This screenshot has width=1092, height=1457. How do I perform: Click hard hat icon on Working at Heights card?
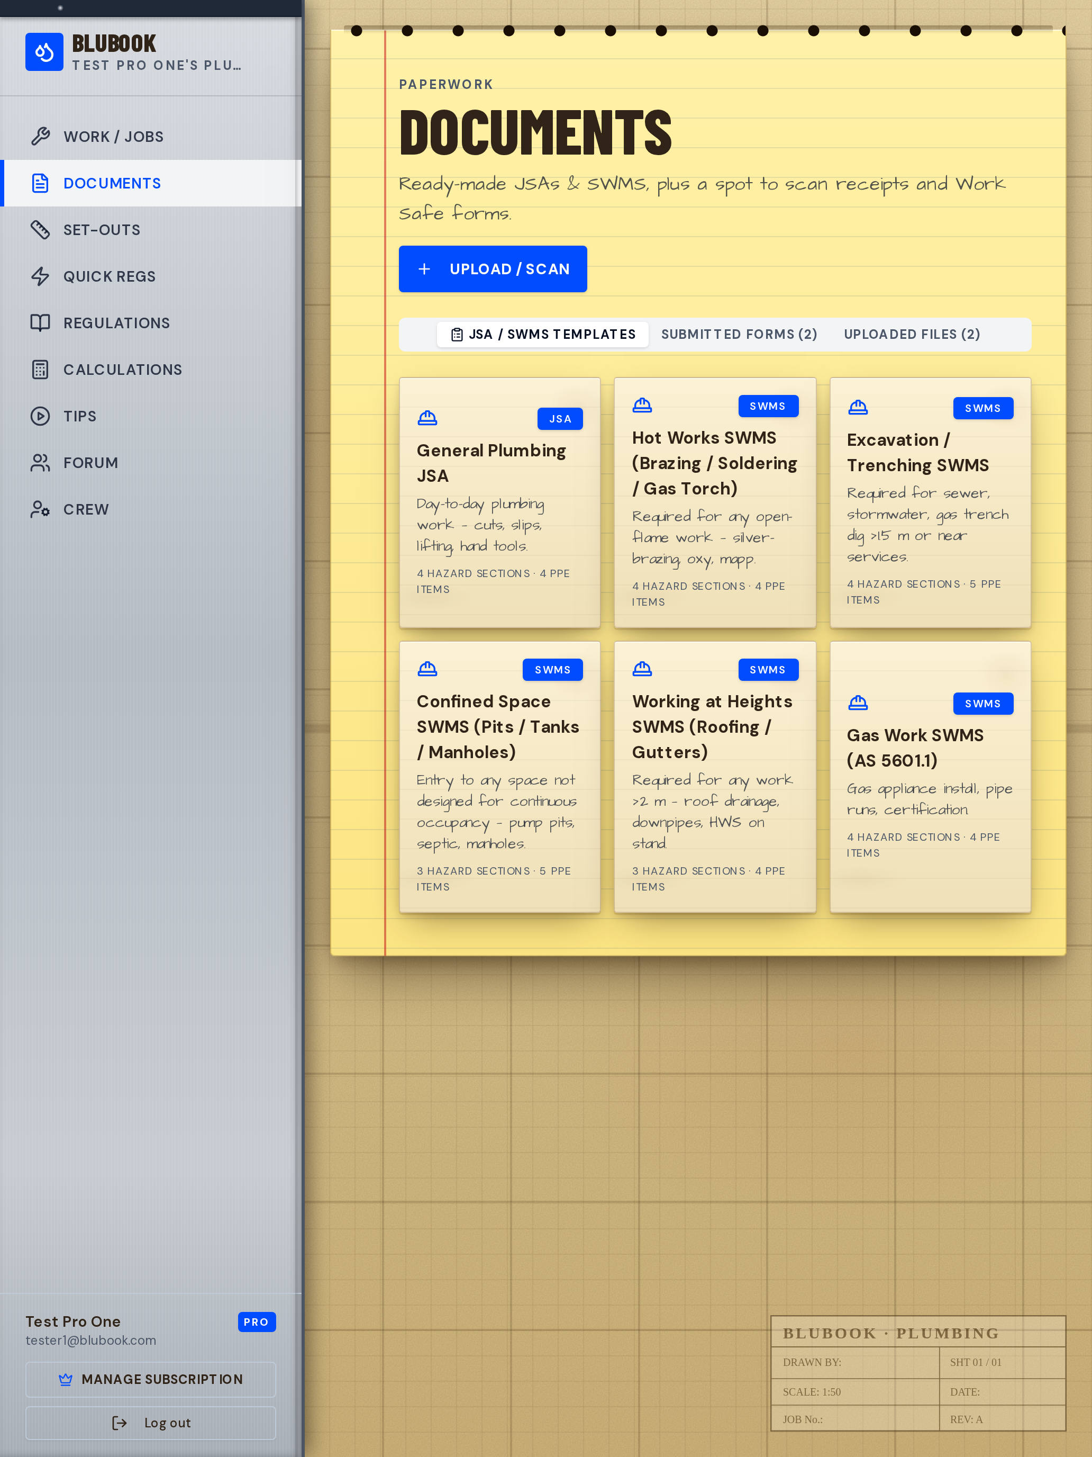(642, 669)
